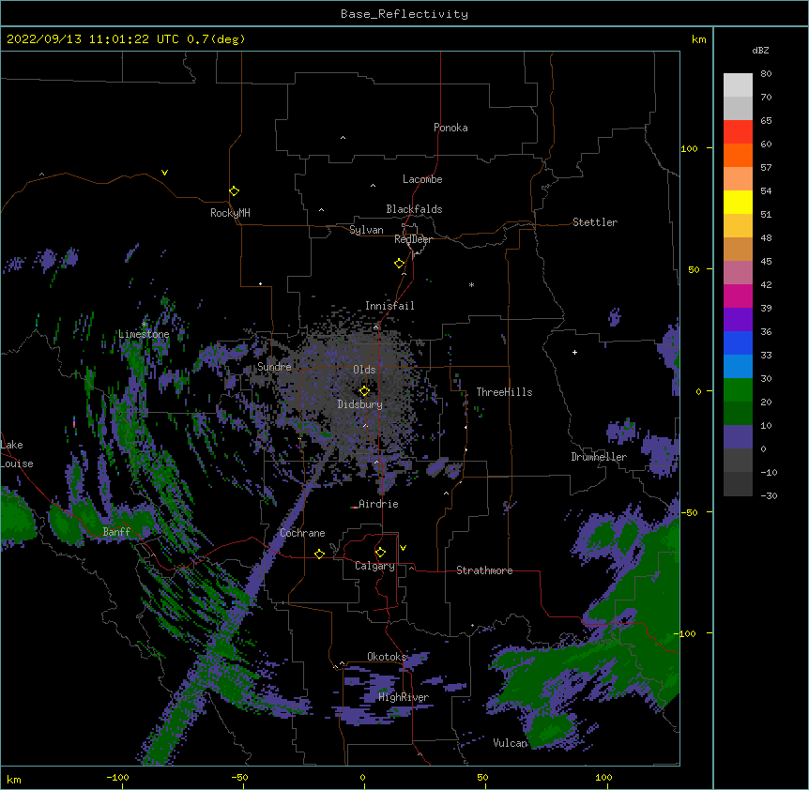Click the Lake Louise label
Viewport: 809px width, 790px height.
tap(17, 454)
